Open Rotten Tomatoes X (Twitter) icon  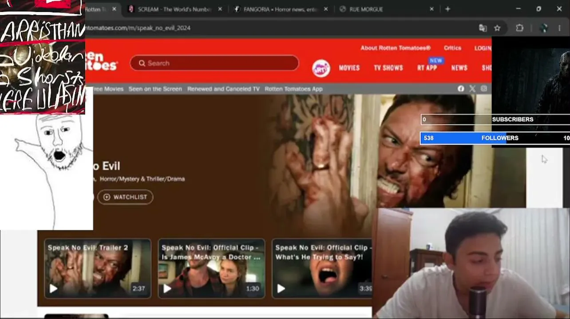472,89
